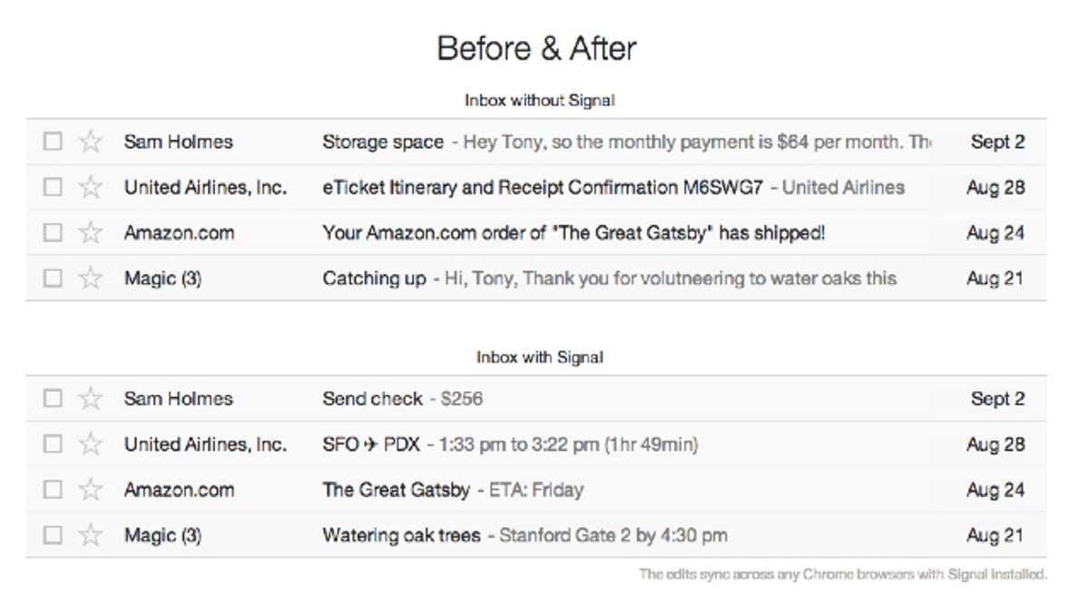
Task: Tick checkbox for Catching up email
Action: tap(53, 278)
